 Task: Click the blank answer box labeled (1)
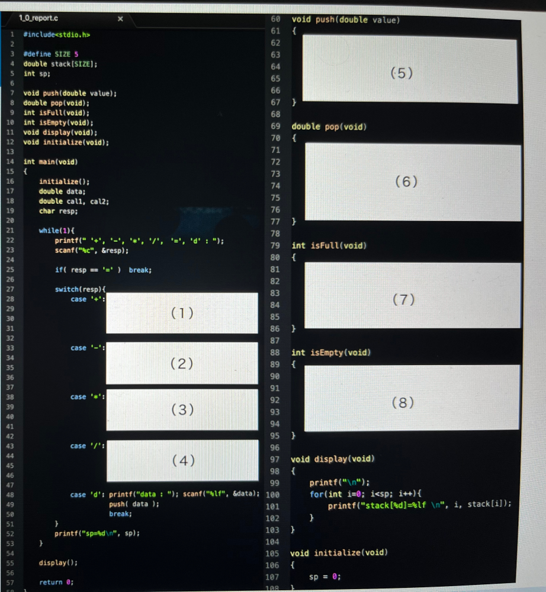[x=182, y=313]
